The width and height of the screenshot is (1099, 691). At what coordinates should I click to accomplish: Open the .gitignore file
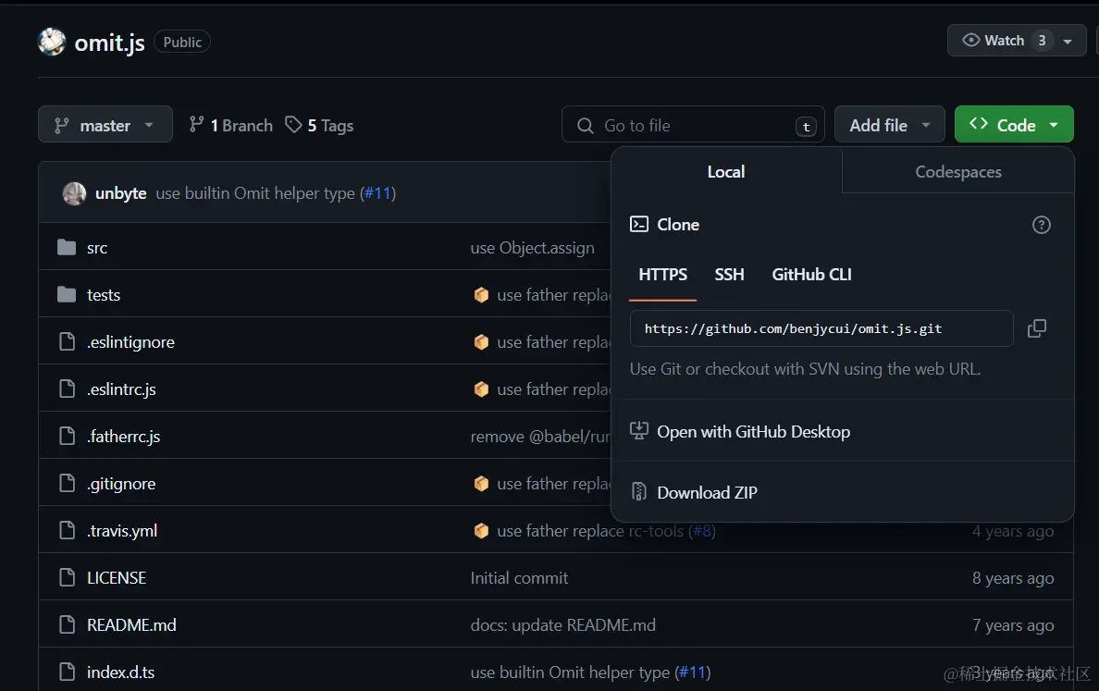(121, 484)
